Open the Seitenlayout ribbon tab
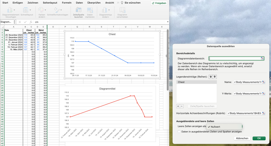The width and height of the screenshot is (271, 146). click(50, 3)
